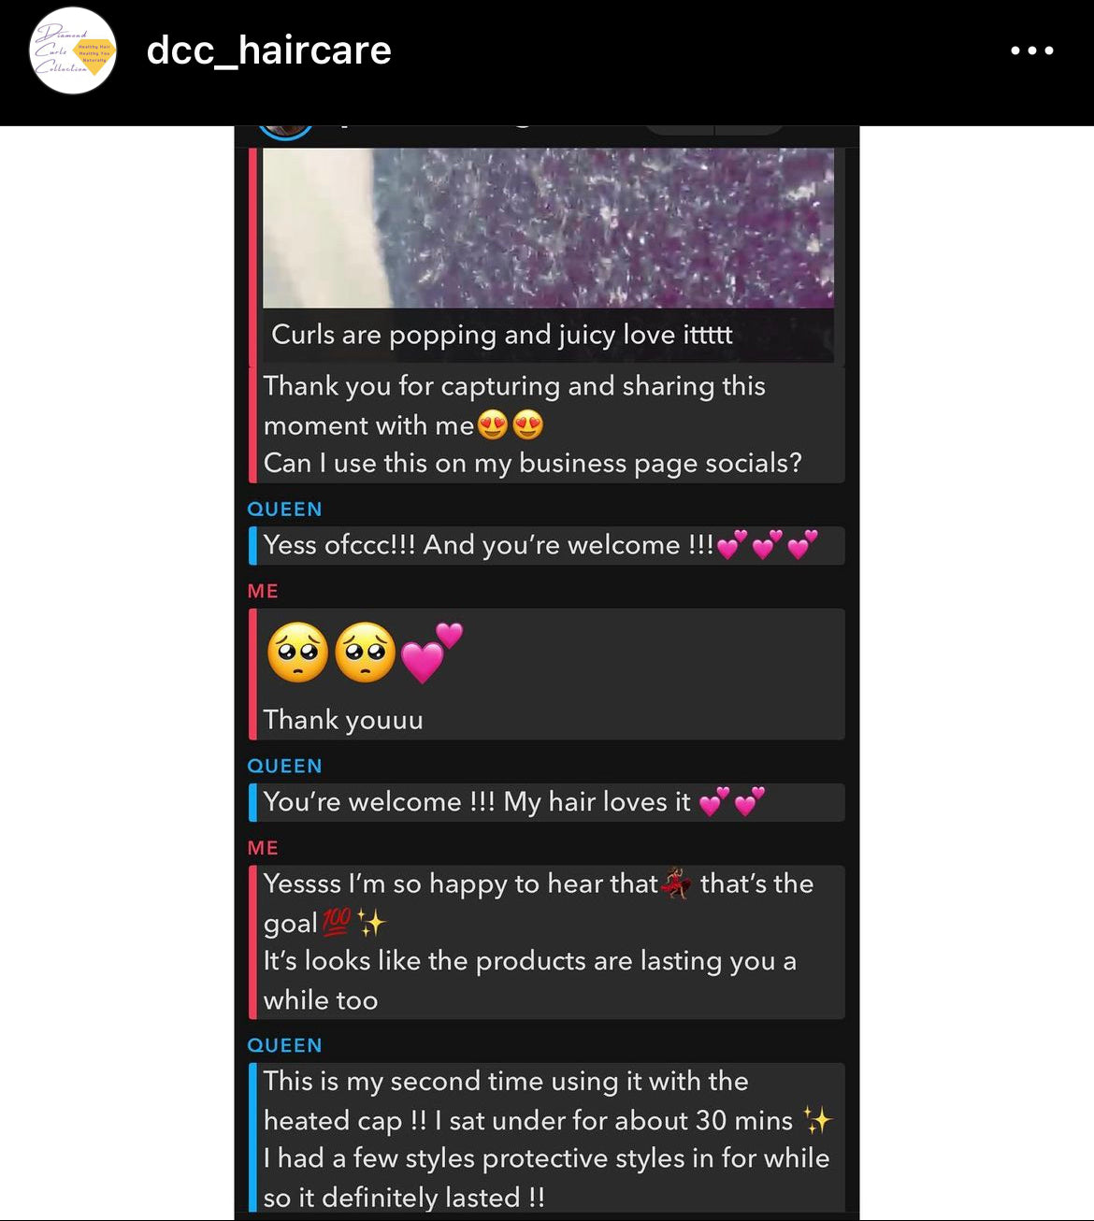Open the three-dot post options menu
1094x1221 pixels.
click(1032, 50)
